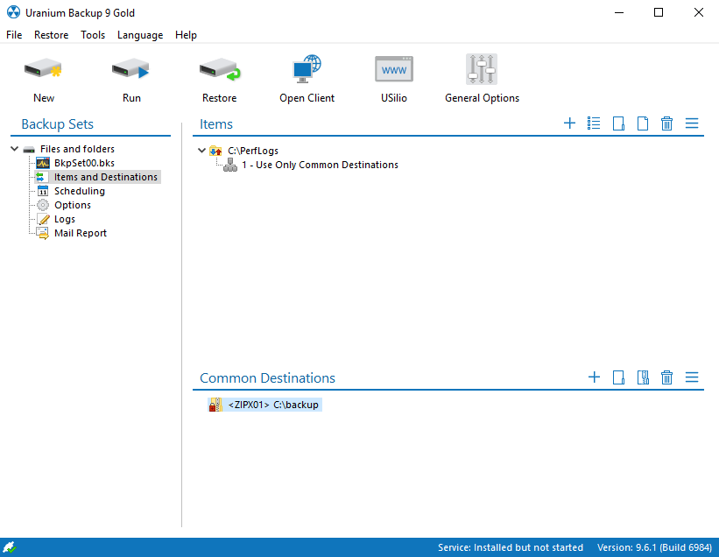The image size is (719, 557).
Task: Delete item using Items panel trash icon
Action: [666, 123]
